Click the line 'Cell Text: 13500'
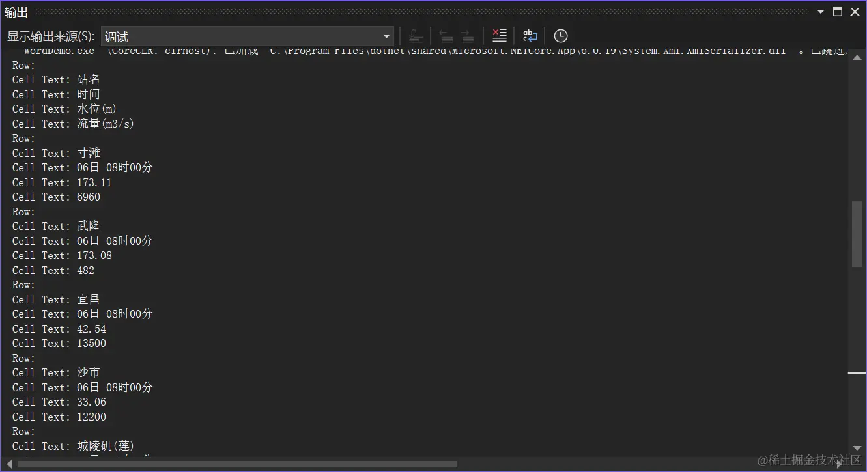 (x=59, y=343)
